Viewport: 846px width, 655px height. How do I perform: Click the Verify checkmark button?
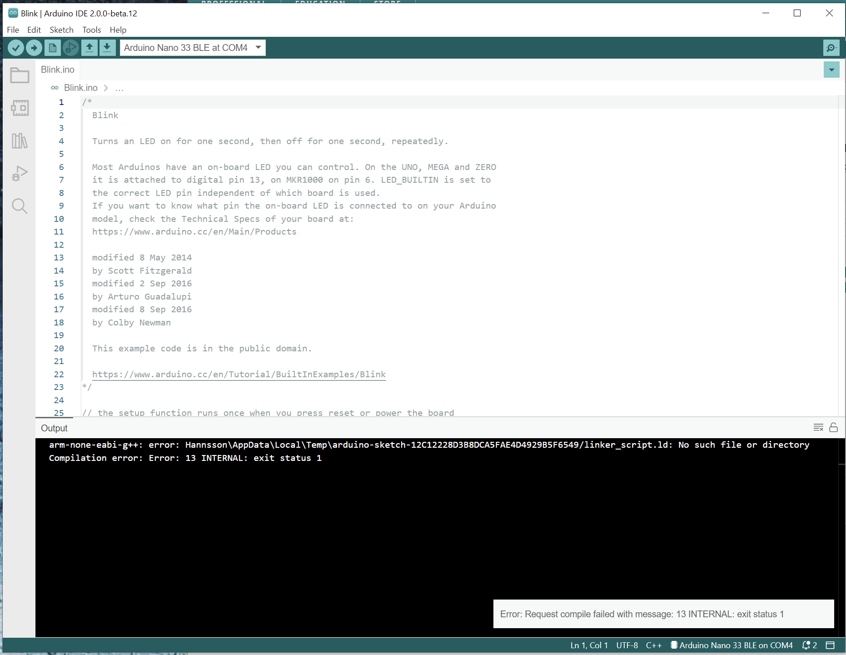point(16,48)
